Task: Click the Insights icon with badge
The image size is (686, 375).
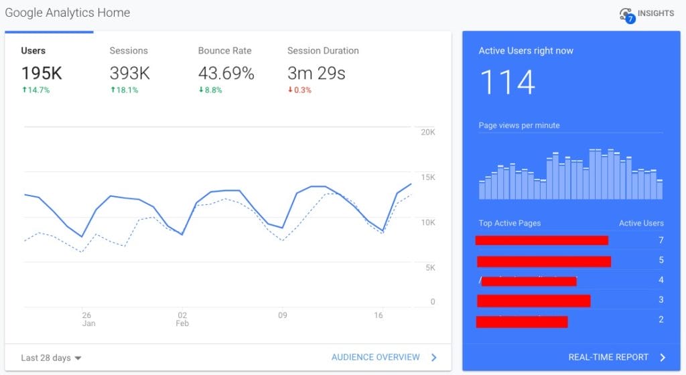Action: click(626, 15)
